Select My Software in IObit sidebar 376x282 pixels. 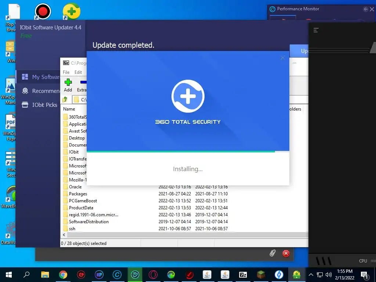[38, 77]
